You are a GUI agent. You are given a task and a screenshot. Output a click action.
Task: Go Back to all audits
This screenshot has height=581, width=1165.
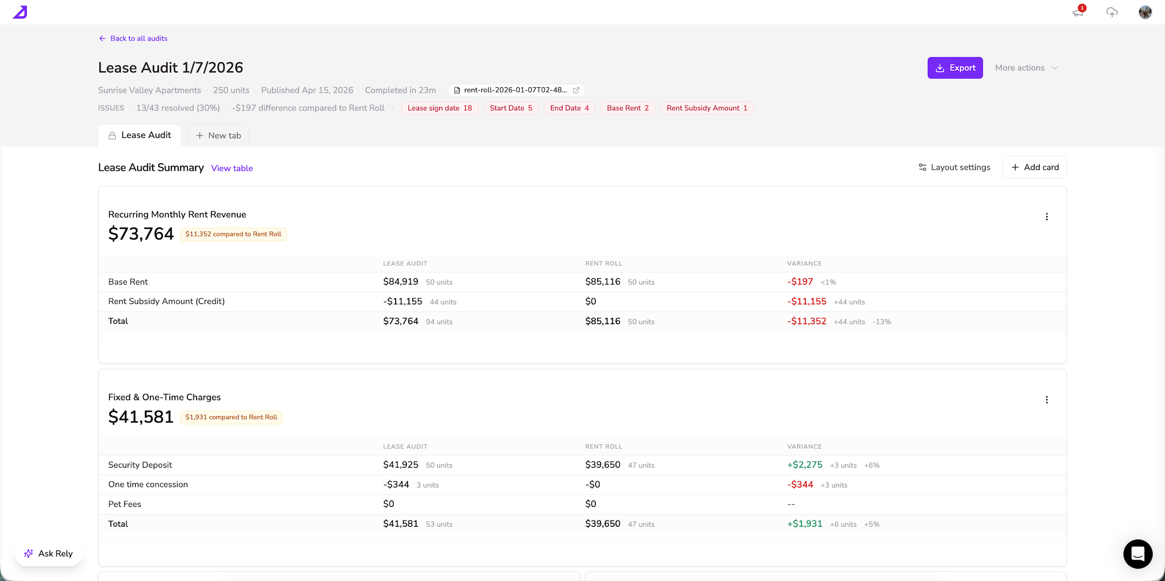tap(133, 39)
